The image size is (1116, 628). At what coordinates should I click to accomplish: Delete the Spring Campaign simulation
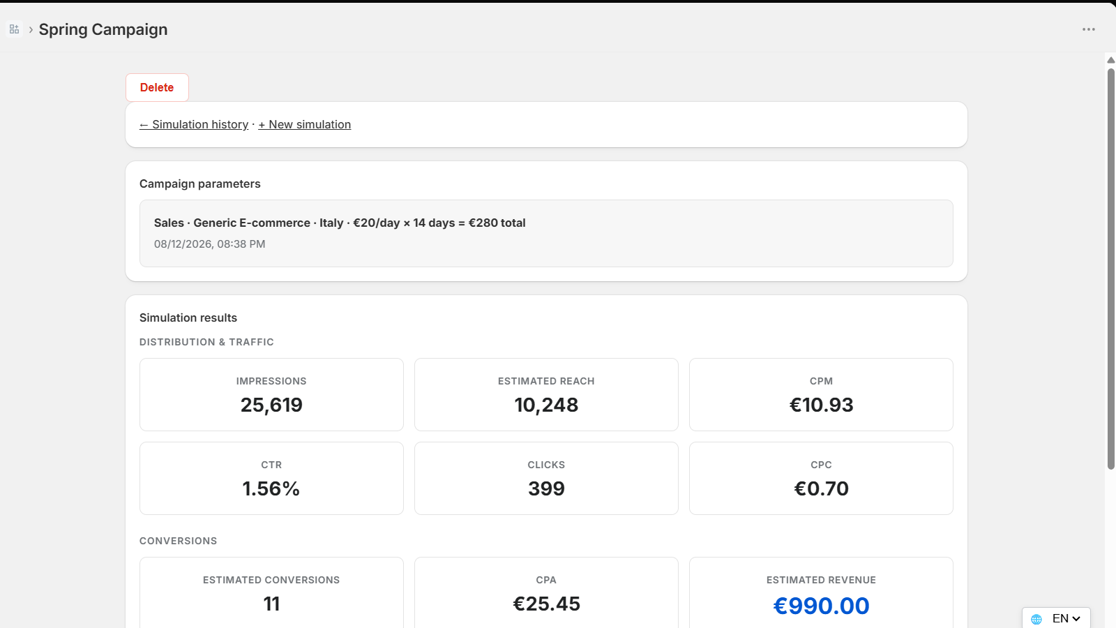coord(157,87)
